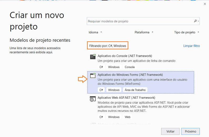Click the 'Modelos de projeto recentes' heading

pyautogui.click(x=40, y=40)
